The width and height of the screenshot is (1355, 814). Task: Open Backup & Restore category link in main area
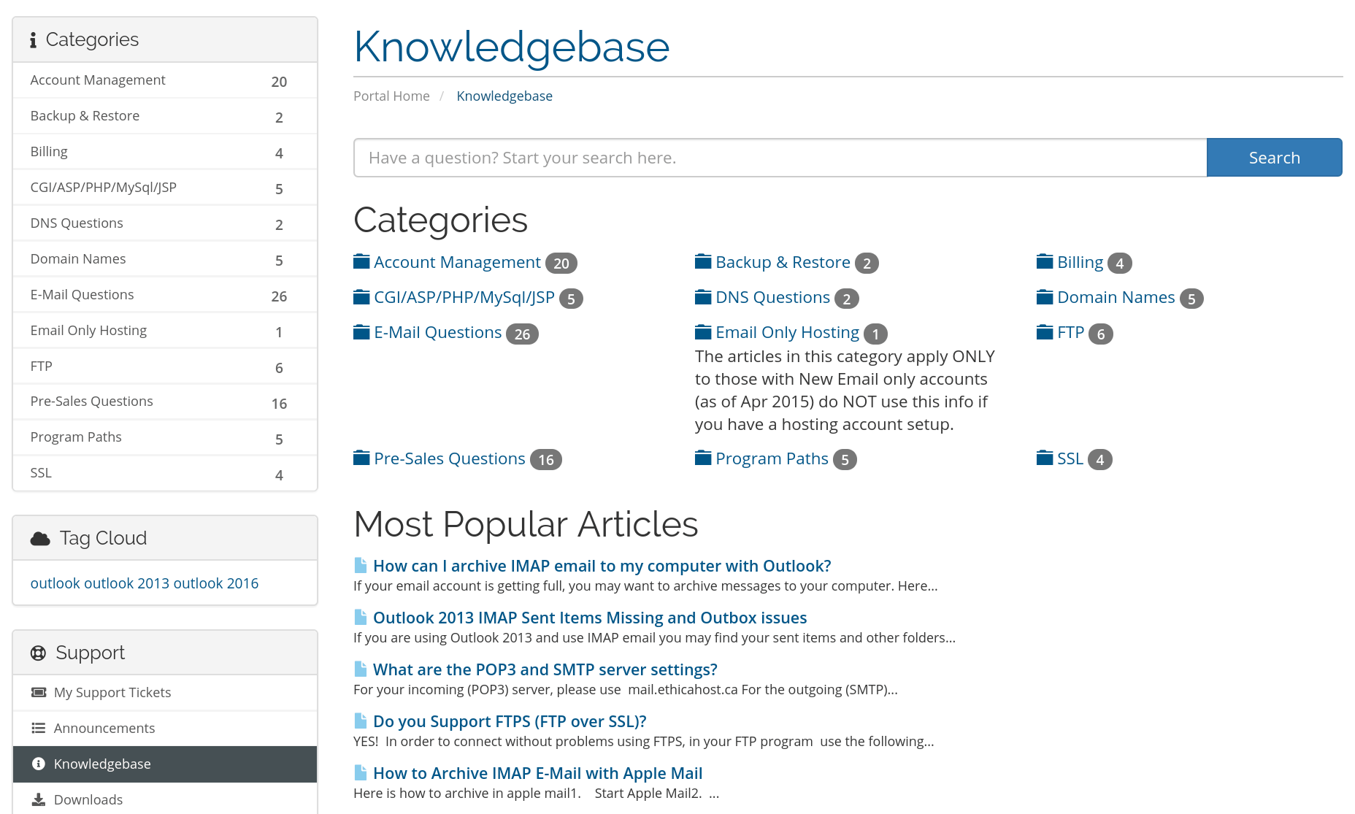(x=783, y=262)
